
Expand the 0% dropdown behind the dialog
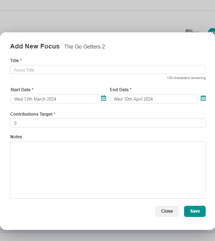pos(192,31)
